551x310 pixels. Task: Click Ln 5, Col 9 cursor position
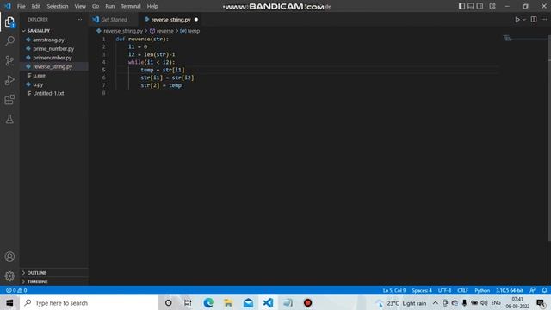394,290
